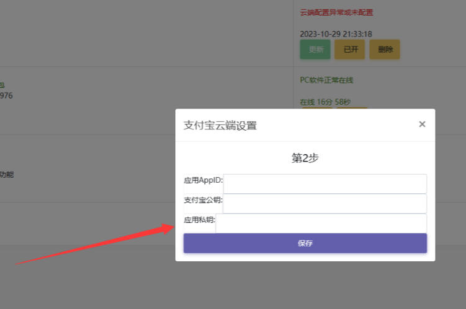Click the green 更新 button

(x=315, y=49)
